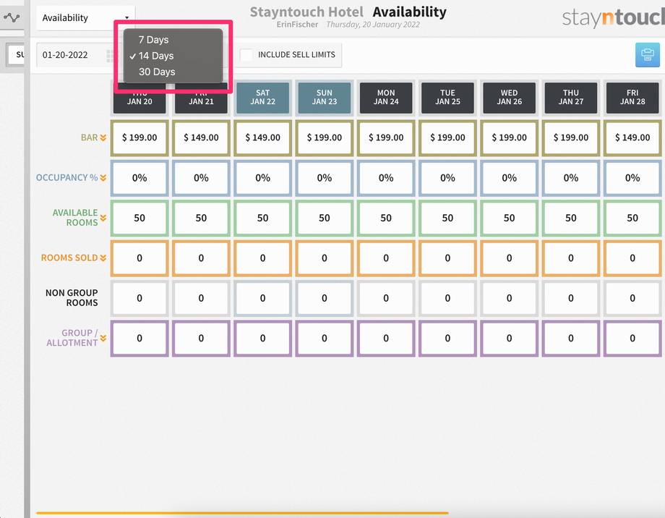Click the $ 149.00 BAR rate for Jan 22
665x518 pixels.
(x=262, y=138)
